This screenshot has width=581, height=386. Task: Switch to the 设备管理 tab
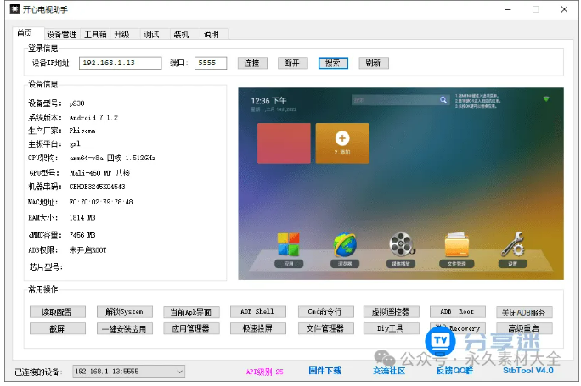click(x=61, y=35)
